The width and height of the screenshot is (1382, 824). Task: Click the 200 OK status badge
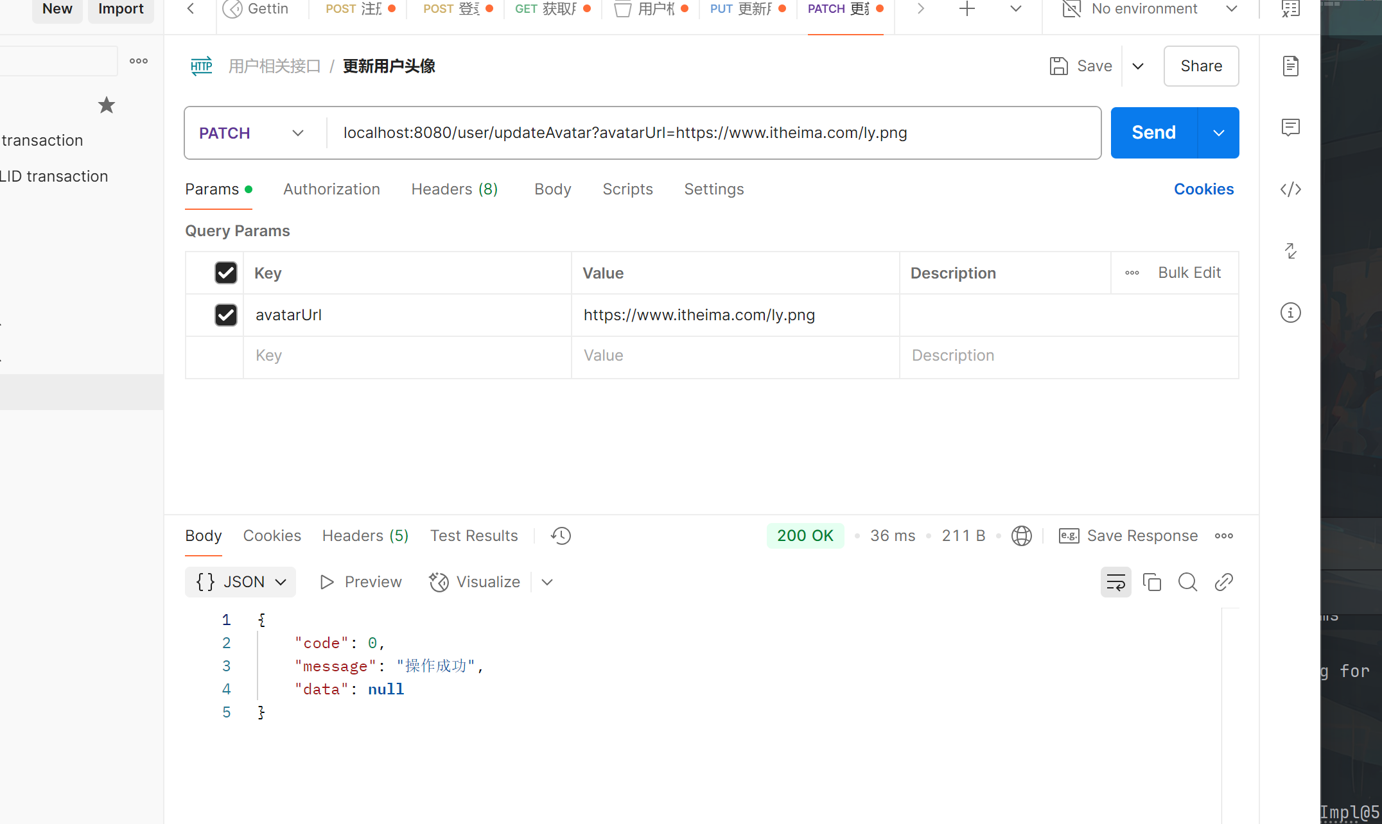coord(805,536)
